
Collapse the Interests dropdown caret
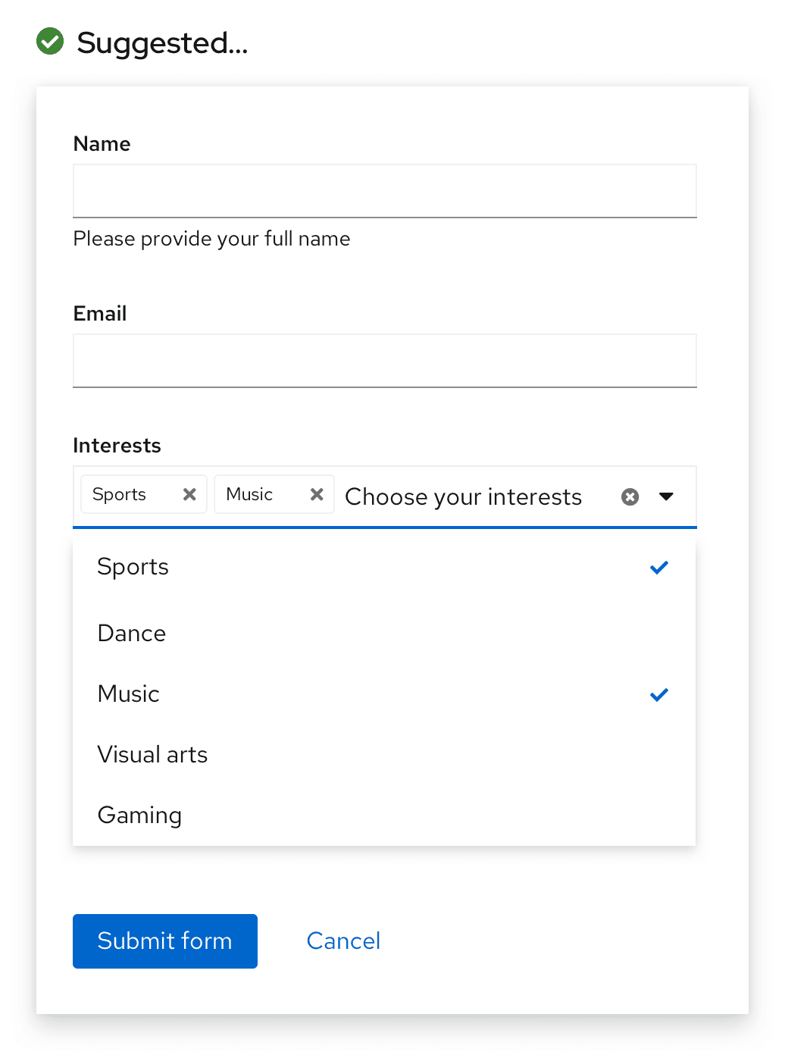coord(666,496)
